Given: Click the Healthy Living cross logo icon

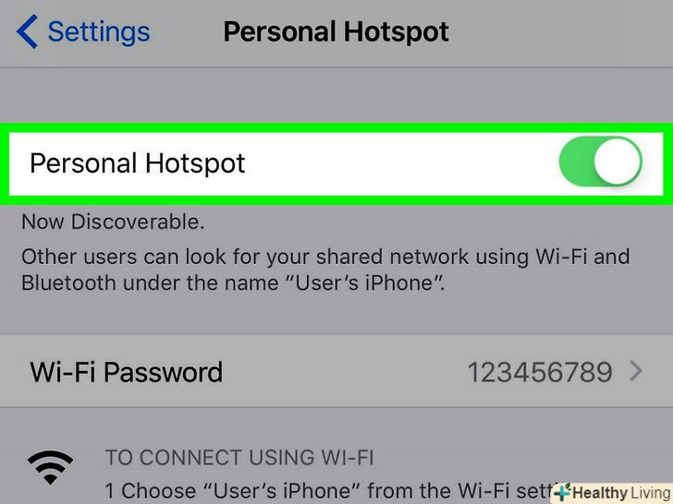Looking at the screenshot, I should (x=562, y=492).
